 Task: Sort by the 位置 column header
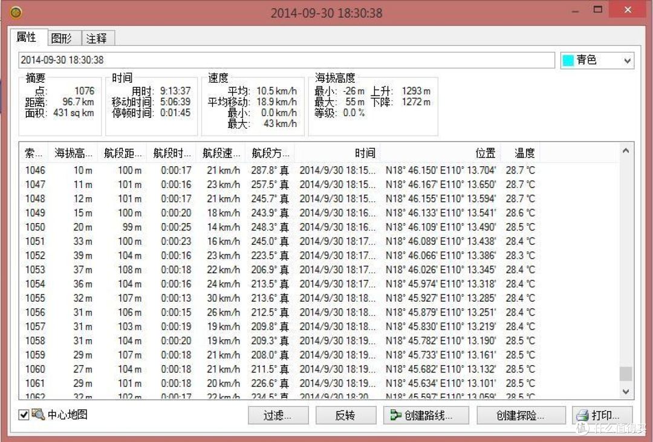[440, 154]
